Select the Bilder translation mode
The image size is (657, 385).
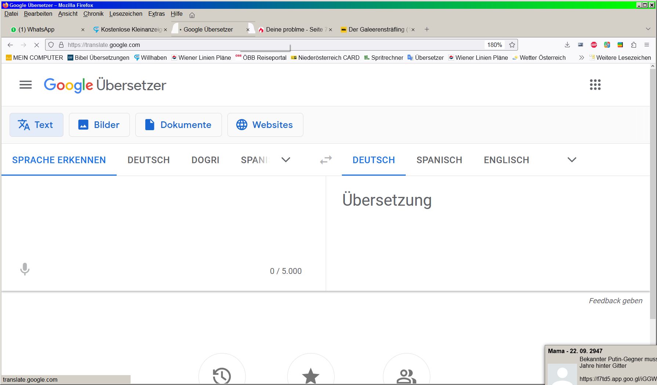[x=99, y=125]
